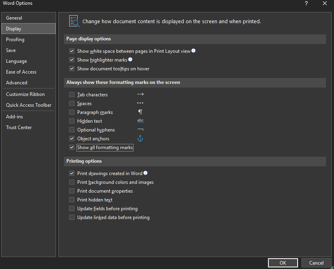Confirm changes with the OK button
This screenshot has height=269, width=334.
pyautogui.click(x=283, y=263)
